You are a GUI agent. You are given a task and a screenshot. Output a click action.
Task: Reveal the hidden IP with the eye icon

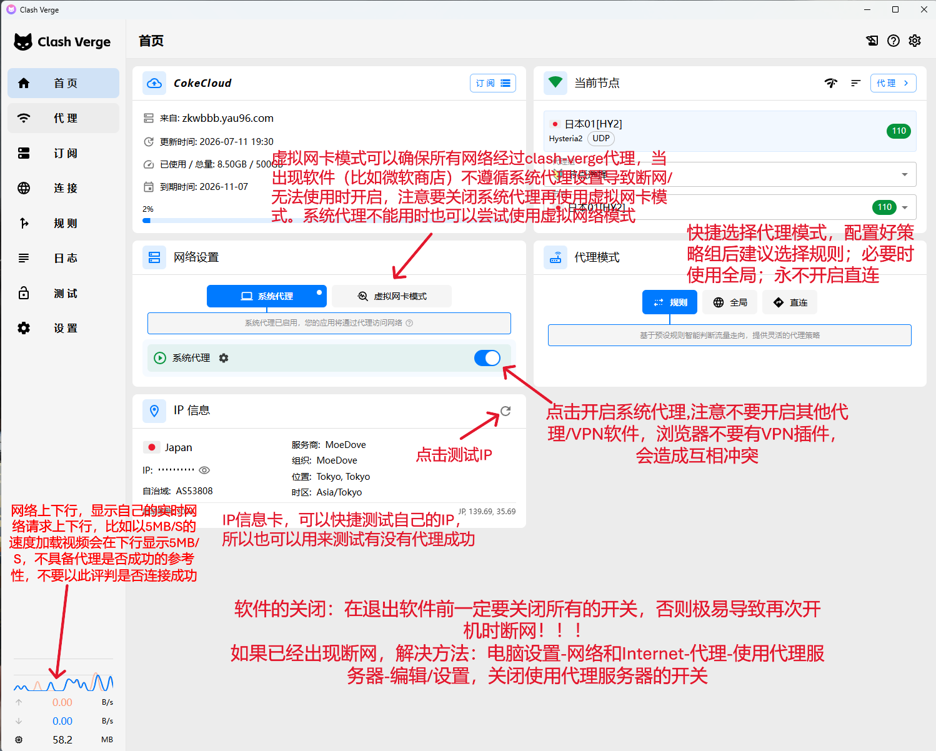pyautogui.click(x=204, y=470)
